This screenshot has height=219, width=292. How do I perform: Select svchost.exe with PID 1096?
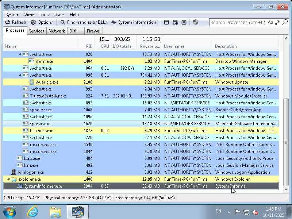141,117
